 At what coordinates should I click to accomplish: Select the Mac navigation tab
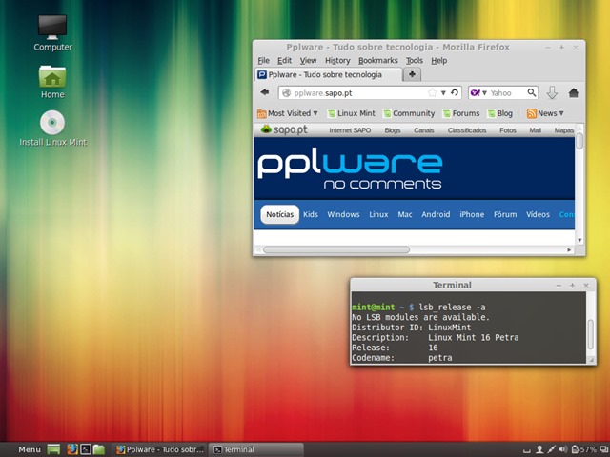pyautogui.click(x=404, y=214)
